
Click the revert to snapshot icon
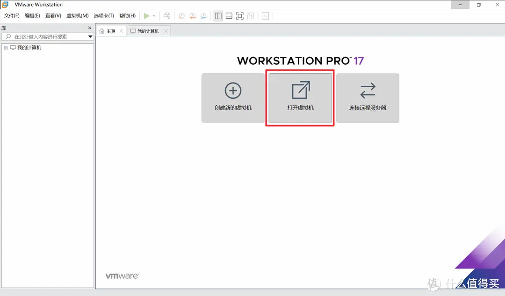(192, 16)
